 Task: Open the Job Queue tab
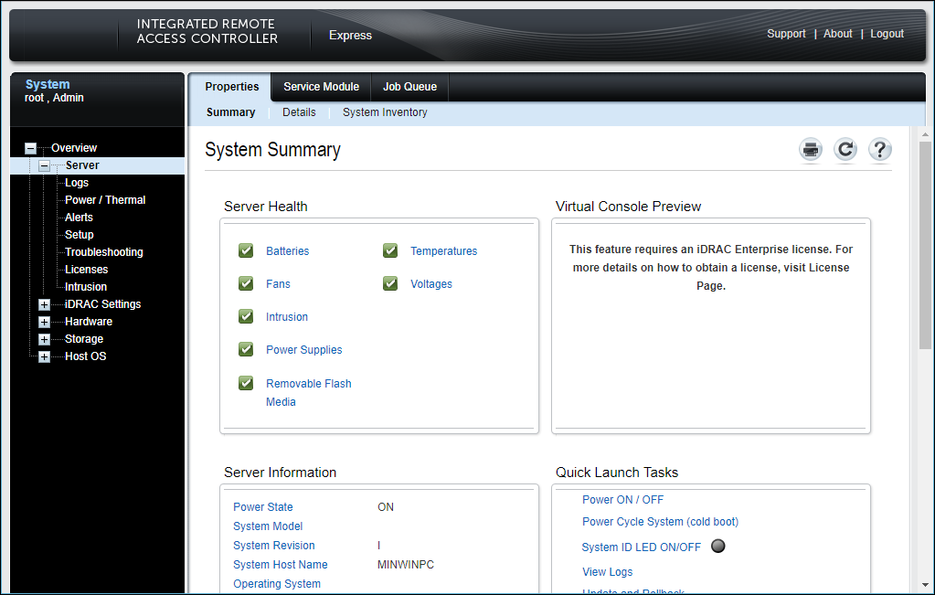[x=409, y=87]
